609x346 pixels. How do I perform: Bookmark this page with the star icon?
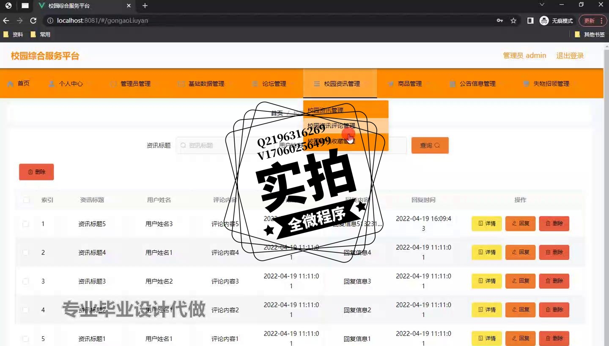point(513,21)
